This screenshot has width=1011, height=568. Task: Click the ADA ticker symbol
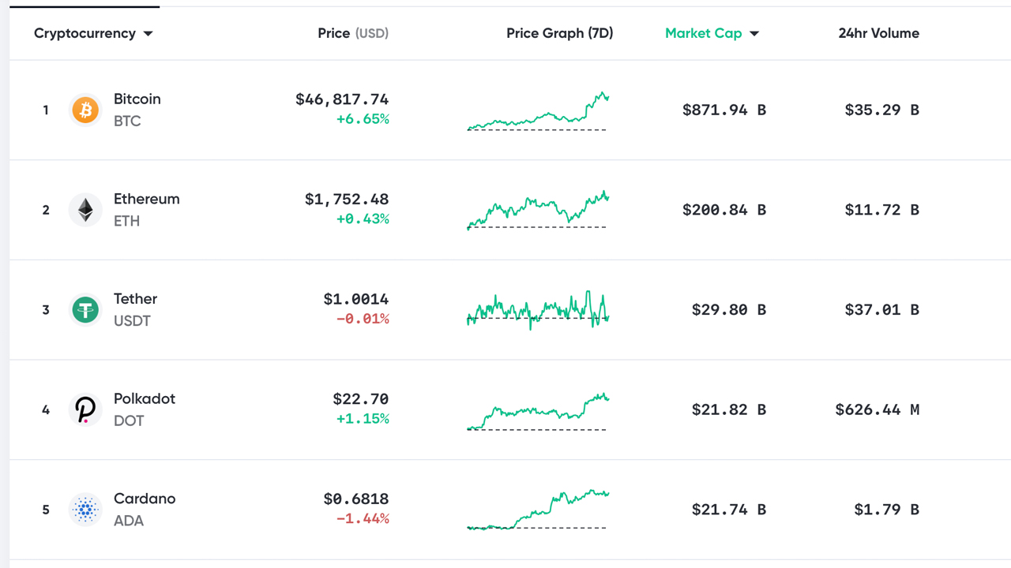129,521
